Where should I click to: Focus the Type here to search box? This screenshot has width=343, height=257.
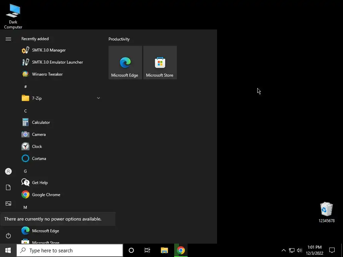pyautogui.click(x=70, y=250)
